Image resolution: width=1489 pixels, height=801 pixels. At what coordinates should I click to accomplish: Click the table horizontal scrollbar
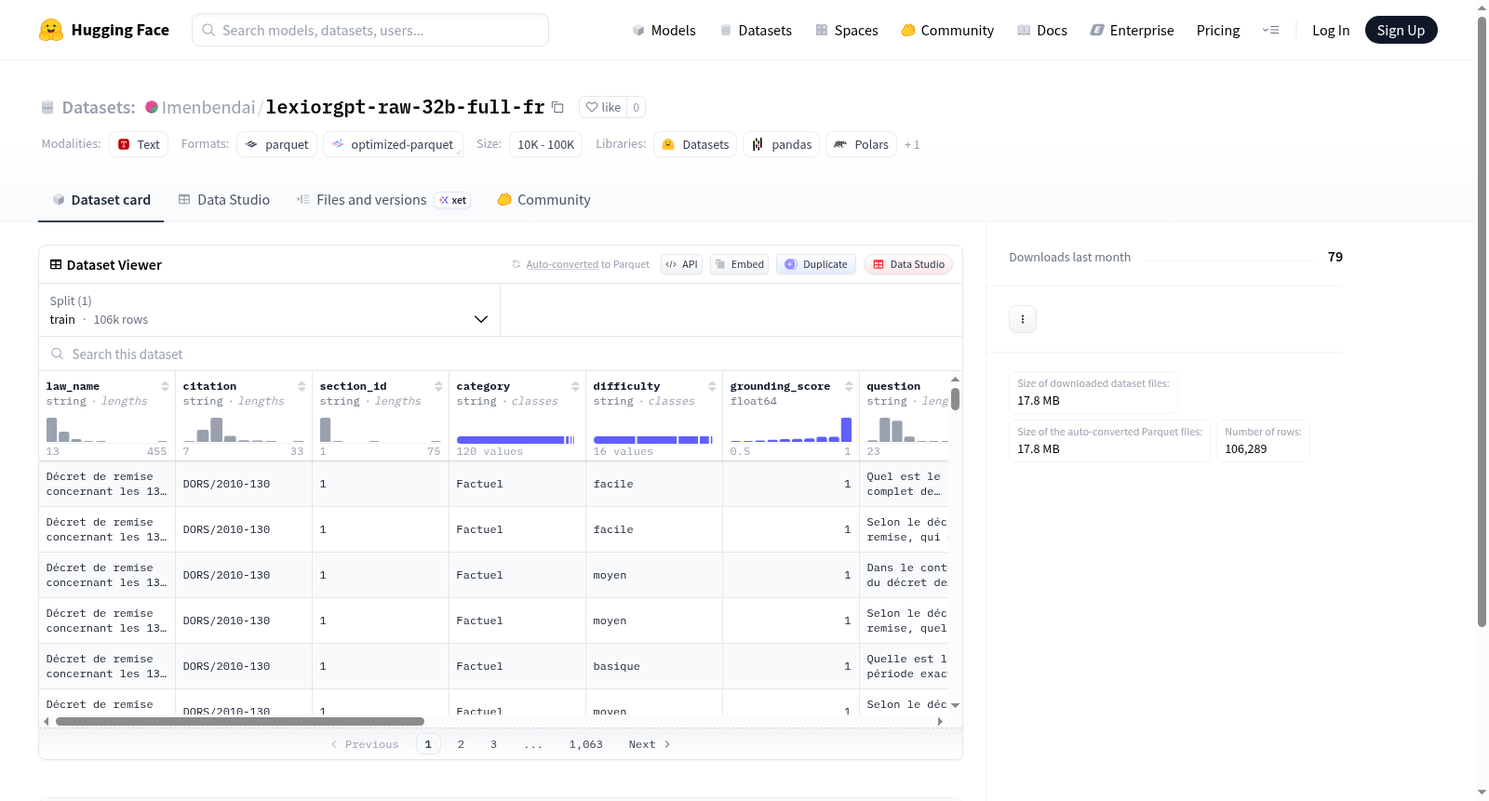tap(240, 721)
